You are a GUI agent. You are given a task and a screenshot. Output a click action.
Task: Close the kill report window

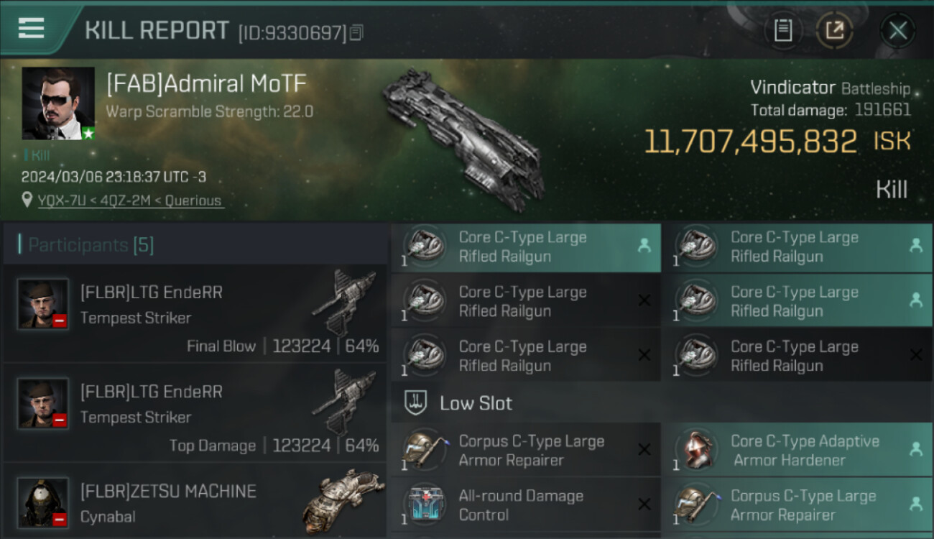[897, 30]
